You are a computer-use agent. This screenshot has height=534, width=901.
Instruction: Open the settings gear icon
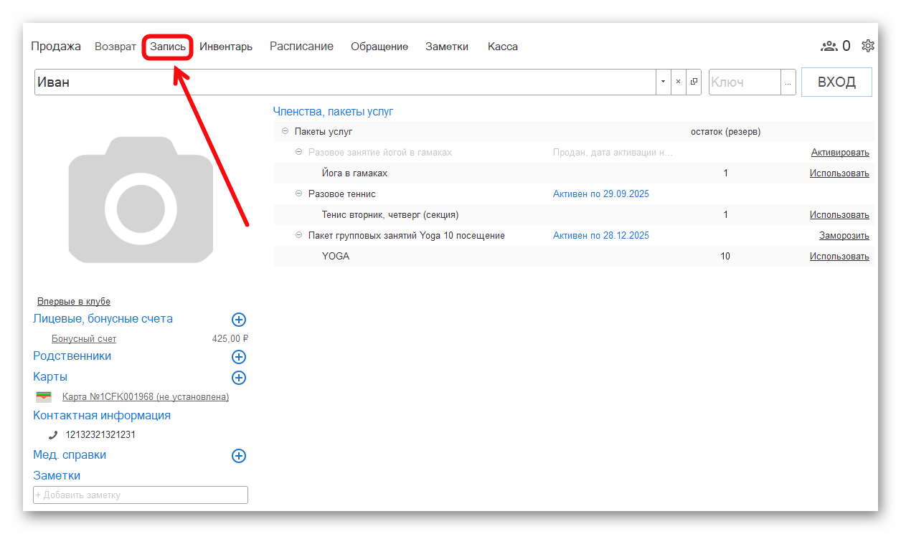coord(867,46)
